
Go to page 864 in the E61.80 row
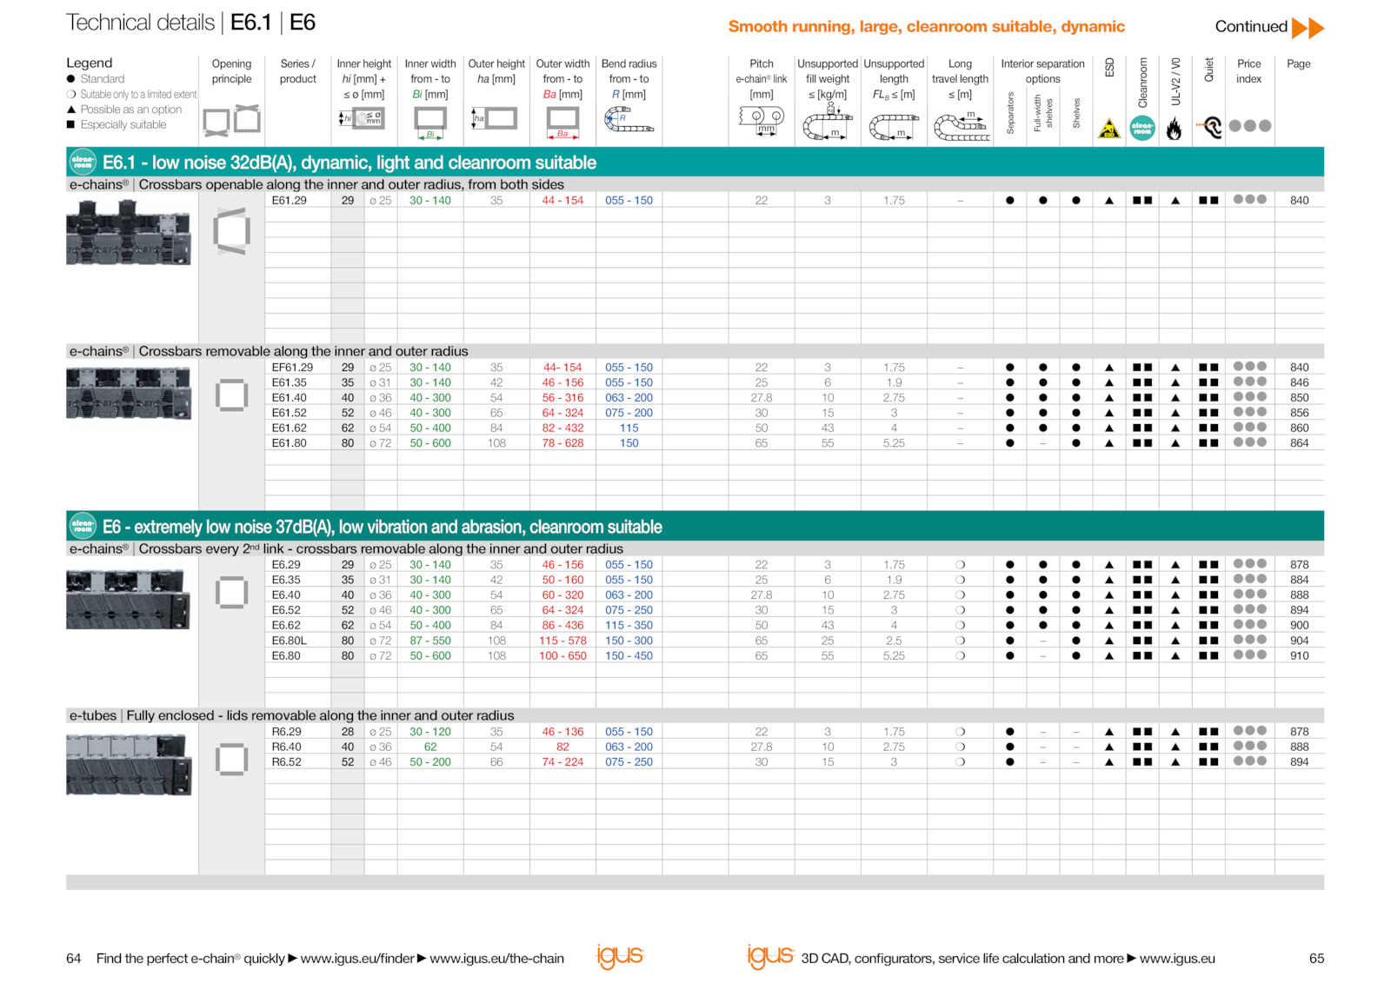1299,443
